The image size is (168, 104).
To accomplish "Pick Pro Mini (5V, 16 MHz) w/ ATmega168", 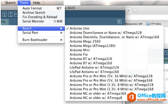I will (114, 81).
